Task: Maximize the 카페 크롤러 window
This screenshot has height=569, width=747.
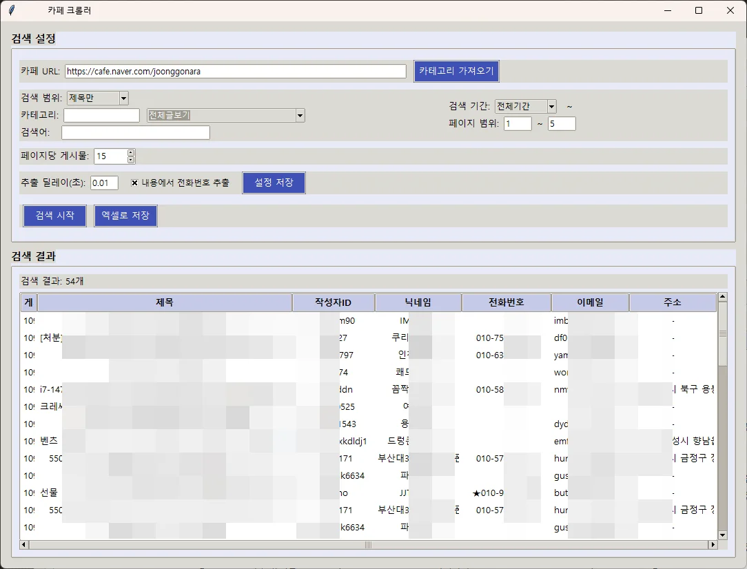Action: (x=699, y=10)
